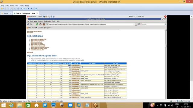Click the Google search field in Firefox

pyautogui.click(x=153, y=24)
